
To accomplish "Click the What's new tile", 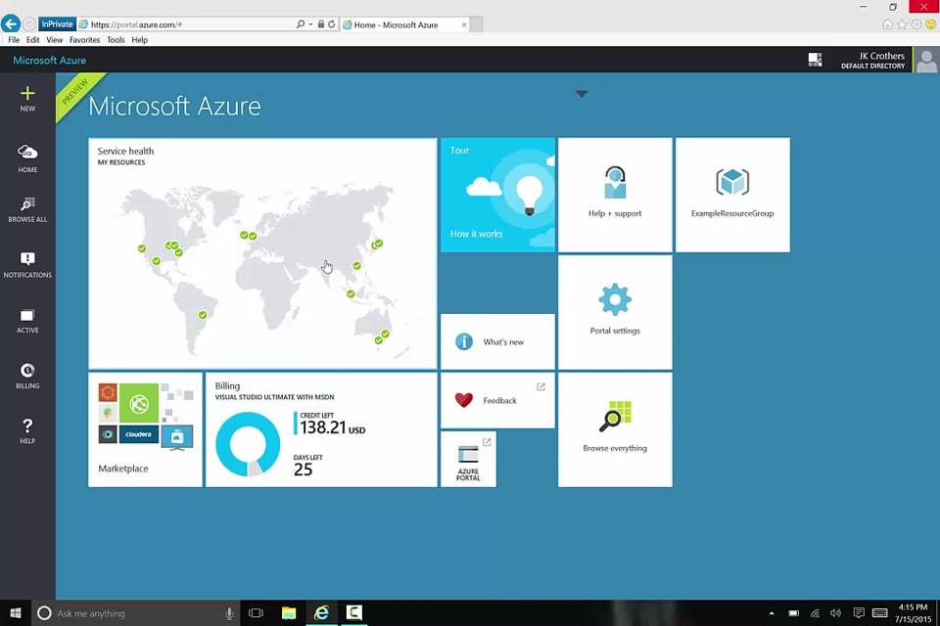I will click(x=497, y=341).
